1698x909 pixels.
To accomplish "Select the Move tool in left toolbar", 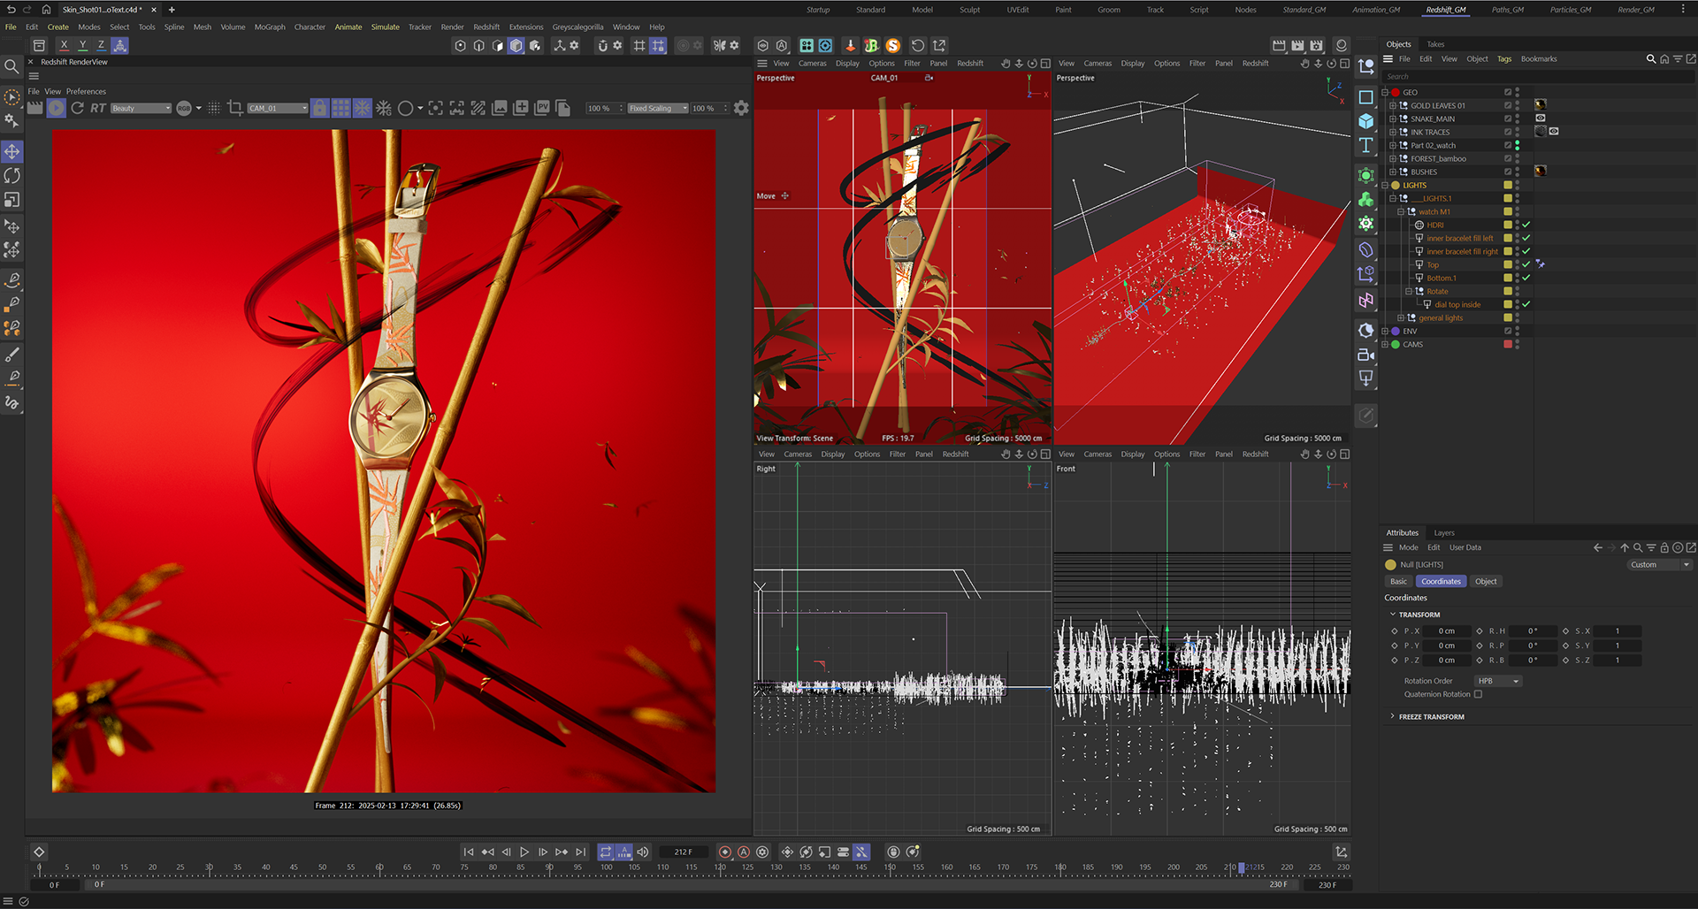I will [x=12, y=152].
